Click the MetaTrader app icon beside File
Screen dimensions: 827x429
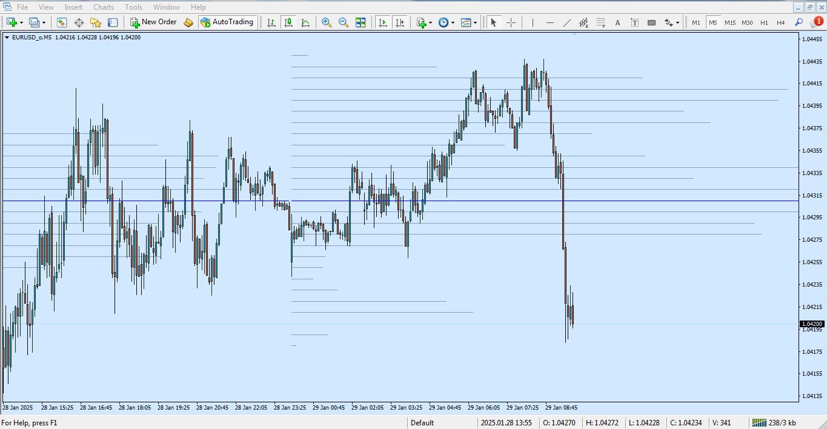7,7
